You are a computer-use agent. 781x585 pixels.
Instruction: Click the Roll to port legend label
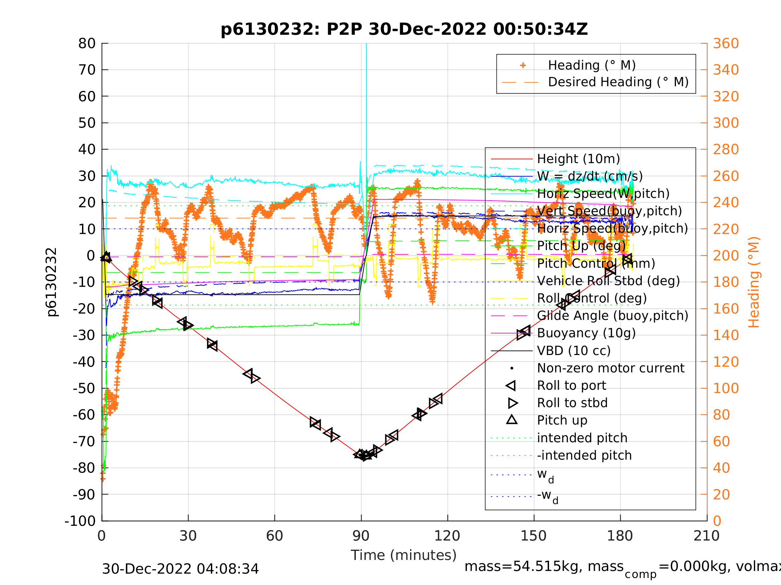pos(572,385)
